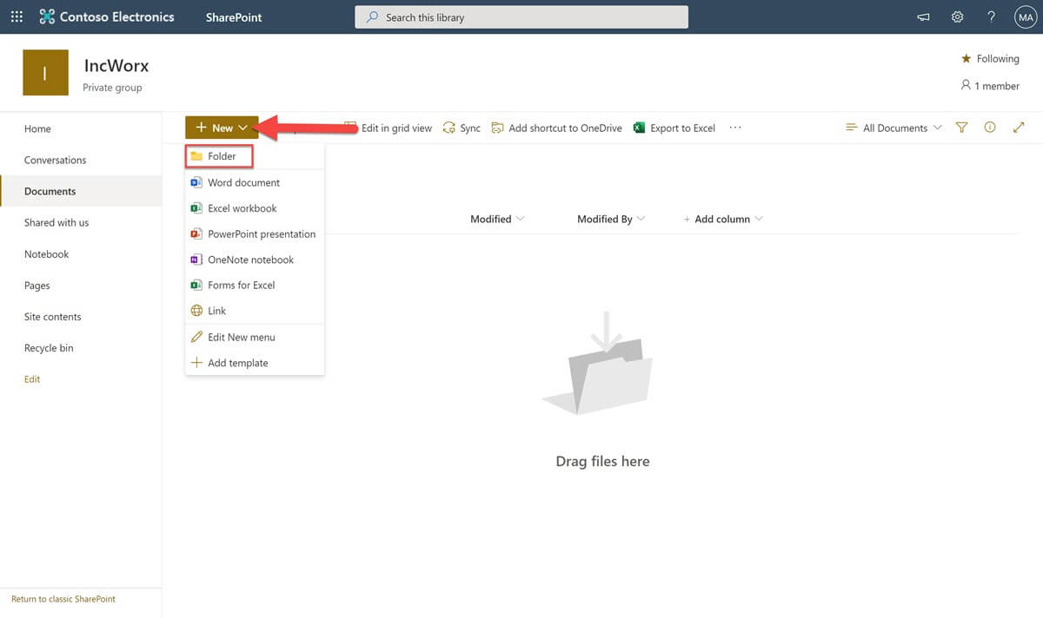Open the Microsoft 365 app launcher grid

17,16
